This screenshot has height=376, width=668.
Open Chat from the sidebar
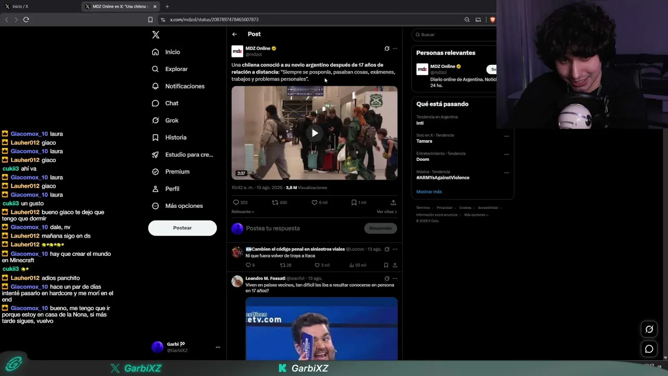(165, 103)
